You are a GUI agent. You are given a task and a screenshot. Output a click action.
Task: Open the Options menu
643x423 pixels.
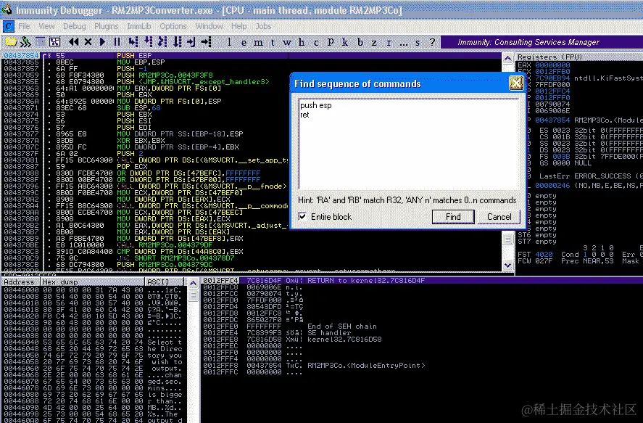pos(173,26)
